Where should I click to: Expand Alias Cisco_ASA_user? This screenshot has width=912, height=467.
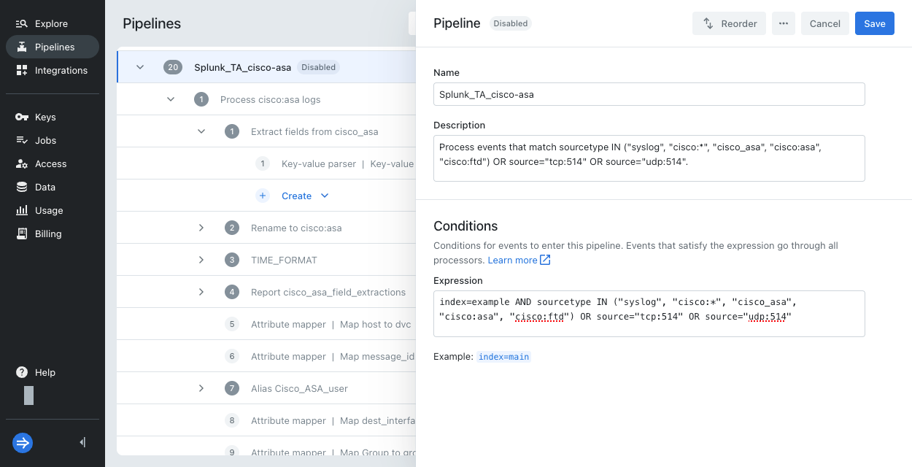pyautogui.click(x=201, y=388)
